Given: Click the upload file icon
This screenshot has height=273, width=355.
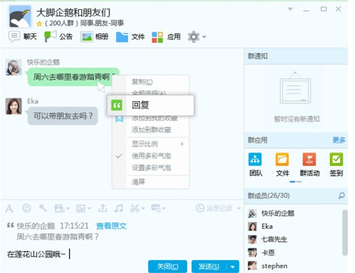Looking at the screenshot, I should click(x=103, y=208).
